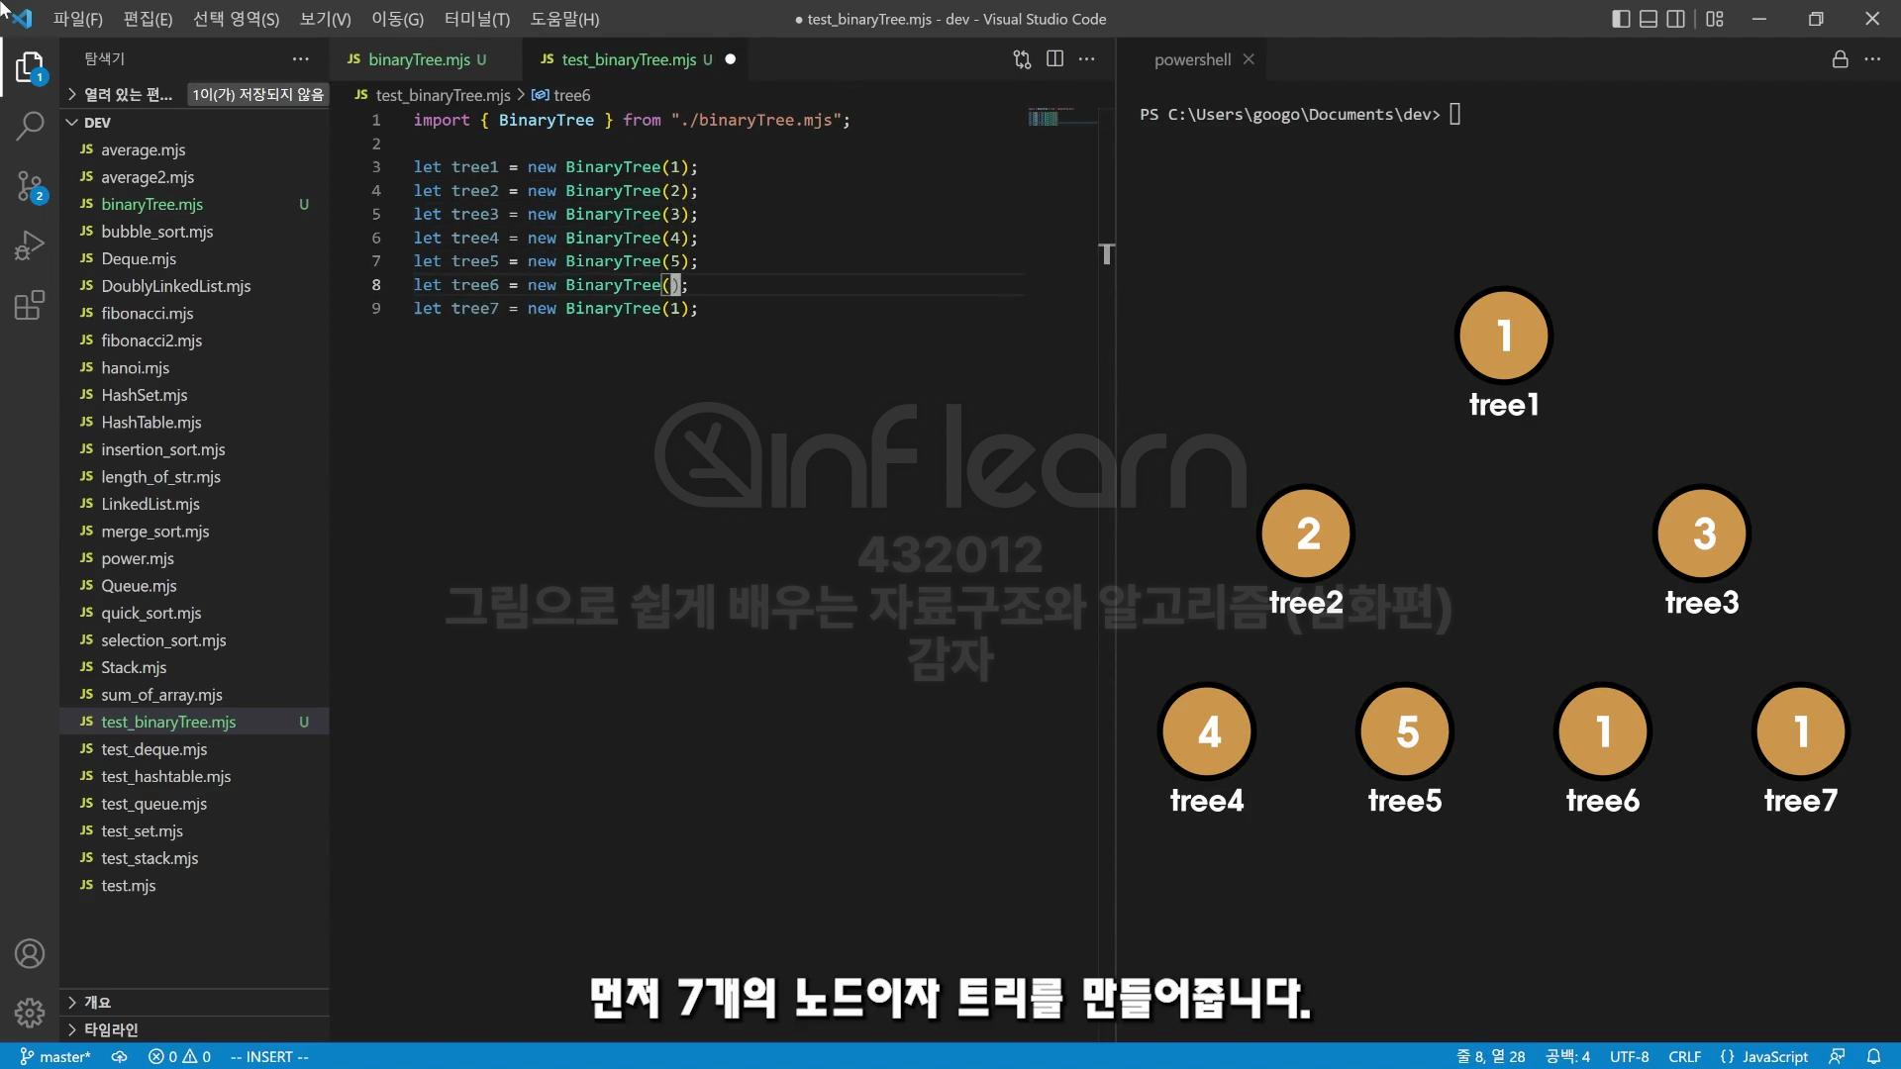1901x1069 pixels.
Task: Click the split editor right icon
Action: (x=1054, y=59)
